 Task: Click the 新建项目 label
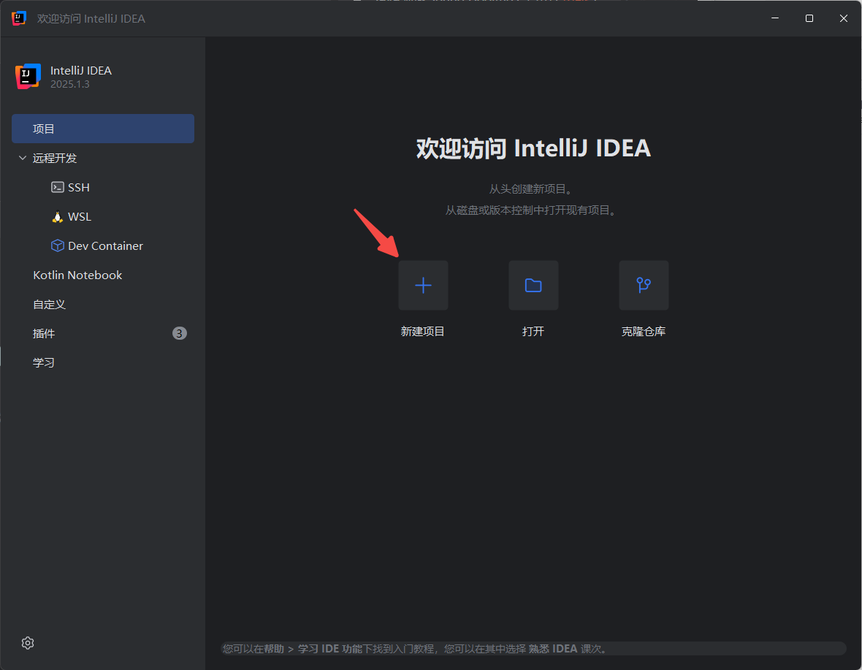pos(423,332)
